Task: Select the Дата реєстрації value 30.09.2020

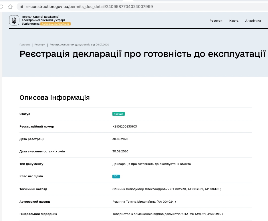Action: [x=120, y=139]
